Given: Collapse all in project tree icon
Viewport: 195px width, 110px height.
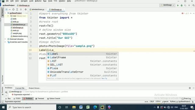Looking at the screenshot, I should (x=21, y=9).
